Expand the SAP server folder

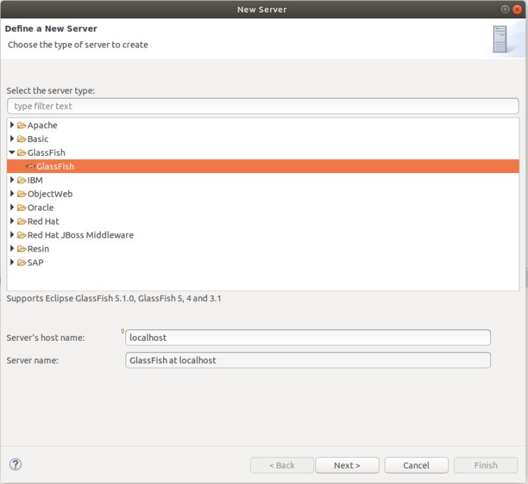pos(12,262)
